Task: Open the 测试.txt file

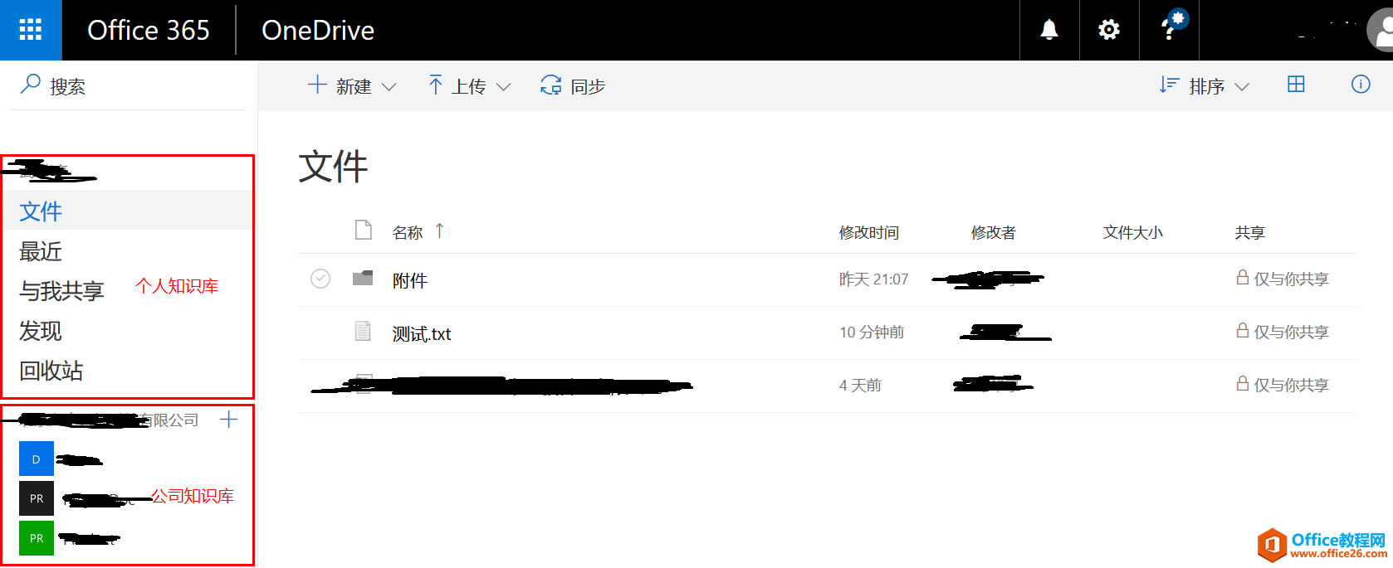Action: pos(422,333)
